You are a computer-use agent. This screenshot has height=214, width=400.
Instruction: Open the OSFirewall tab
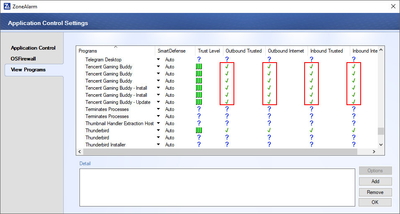click(23, 59)
